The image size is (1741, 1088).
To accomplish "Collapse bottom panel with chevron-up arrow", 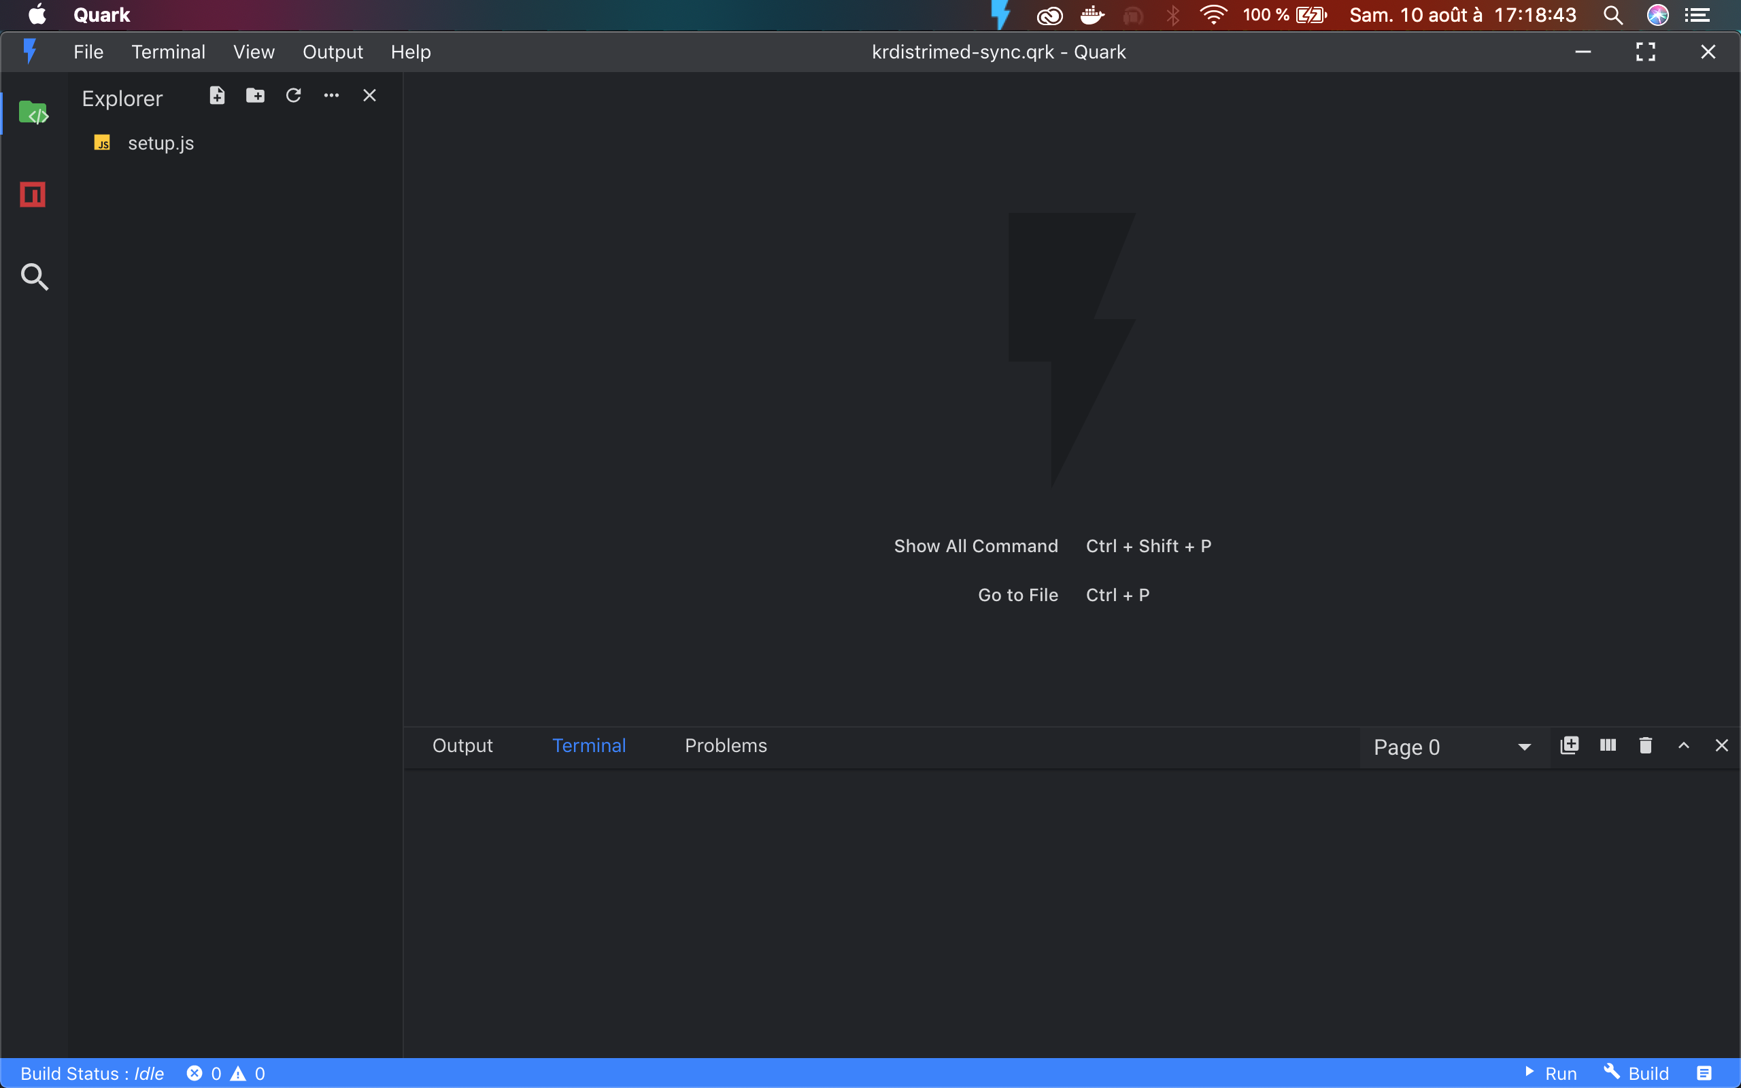I will [x=1683, y=745].
